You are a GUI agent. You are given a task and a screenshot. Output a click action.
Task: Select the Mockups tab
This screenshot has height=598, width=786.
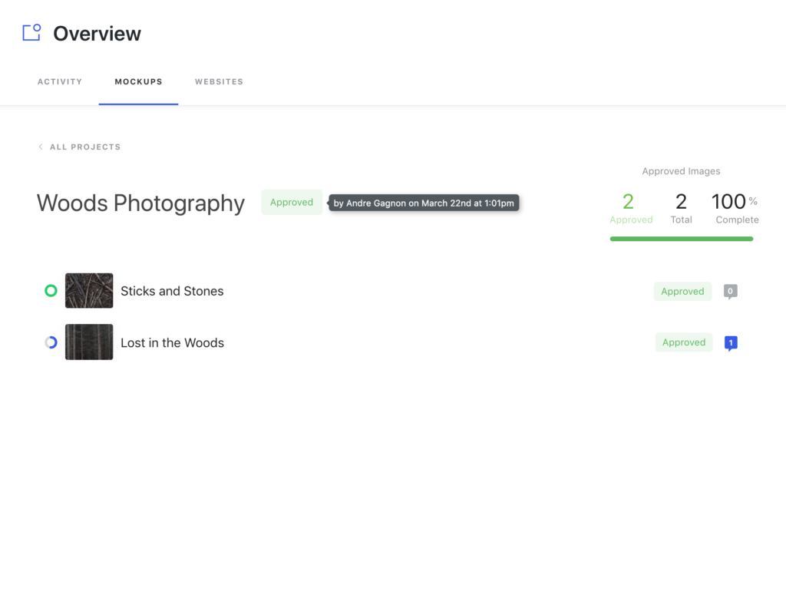(x=138, y=81)
